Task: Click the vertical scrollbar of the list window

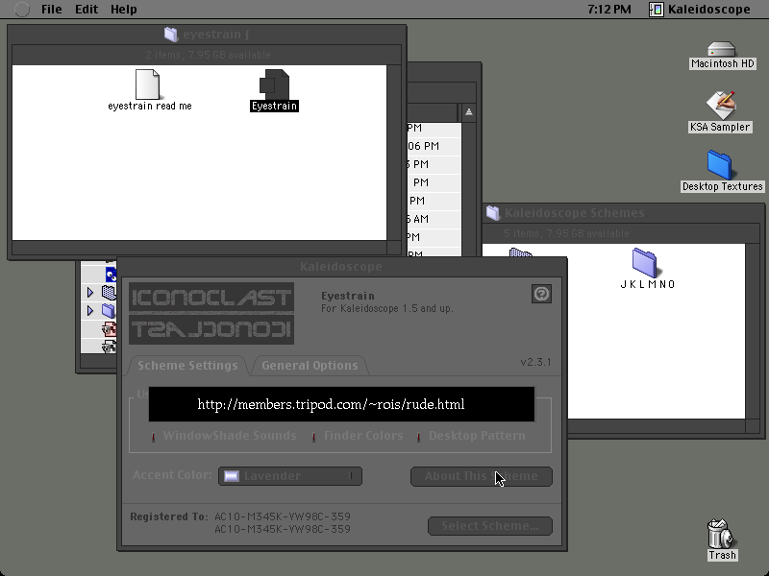Action: pos(469,188)
